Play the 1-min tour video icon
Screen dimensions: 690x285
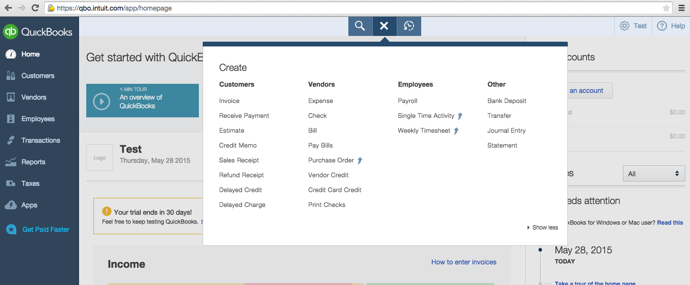(102, 102)
